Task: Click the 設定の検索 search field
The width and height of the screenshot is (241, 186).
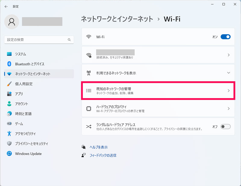Action: point(39,40)
